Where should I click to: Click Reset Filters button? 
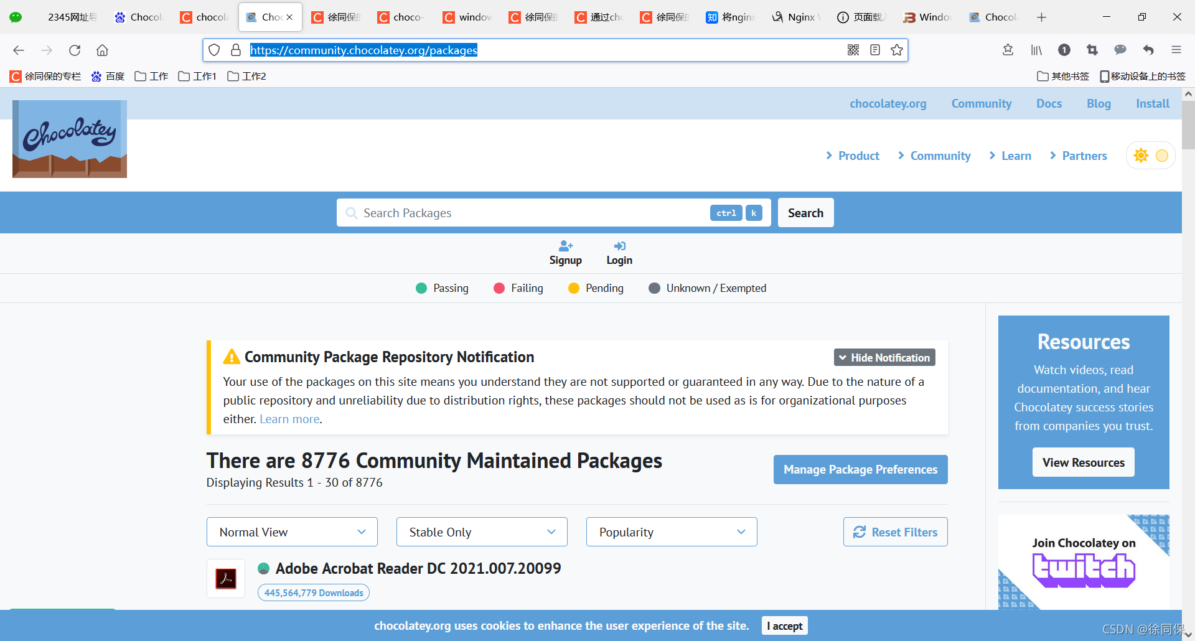tap(896, 532)
